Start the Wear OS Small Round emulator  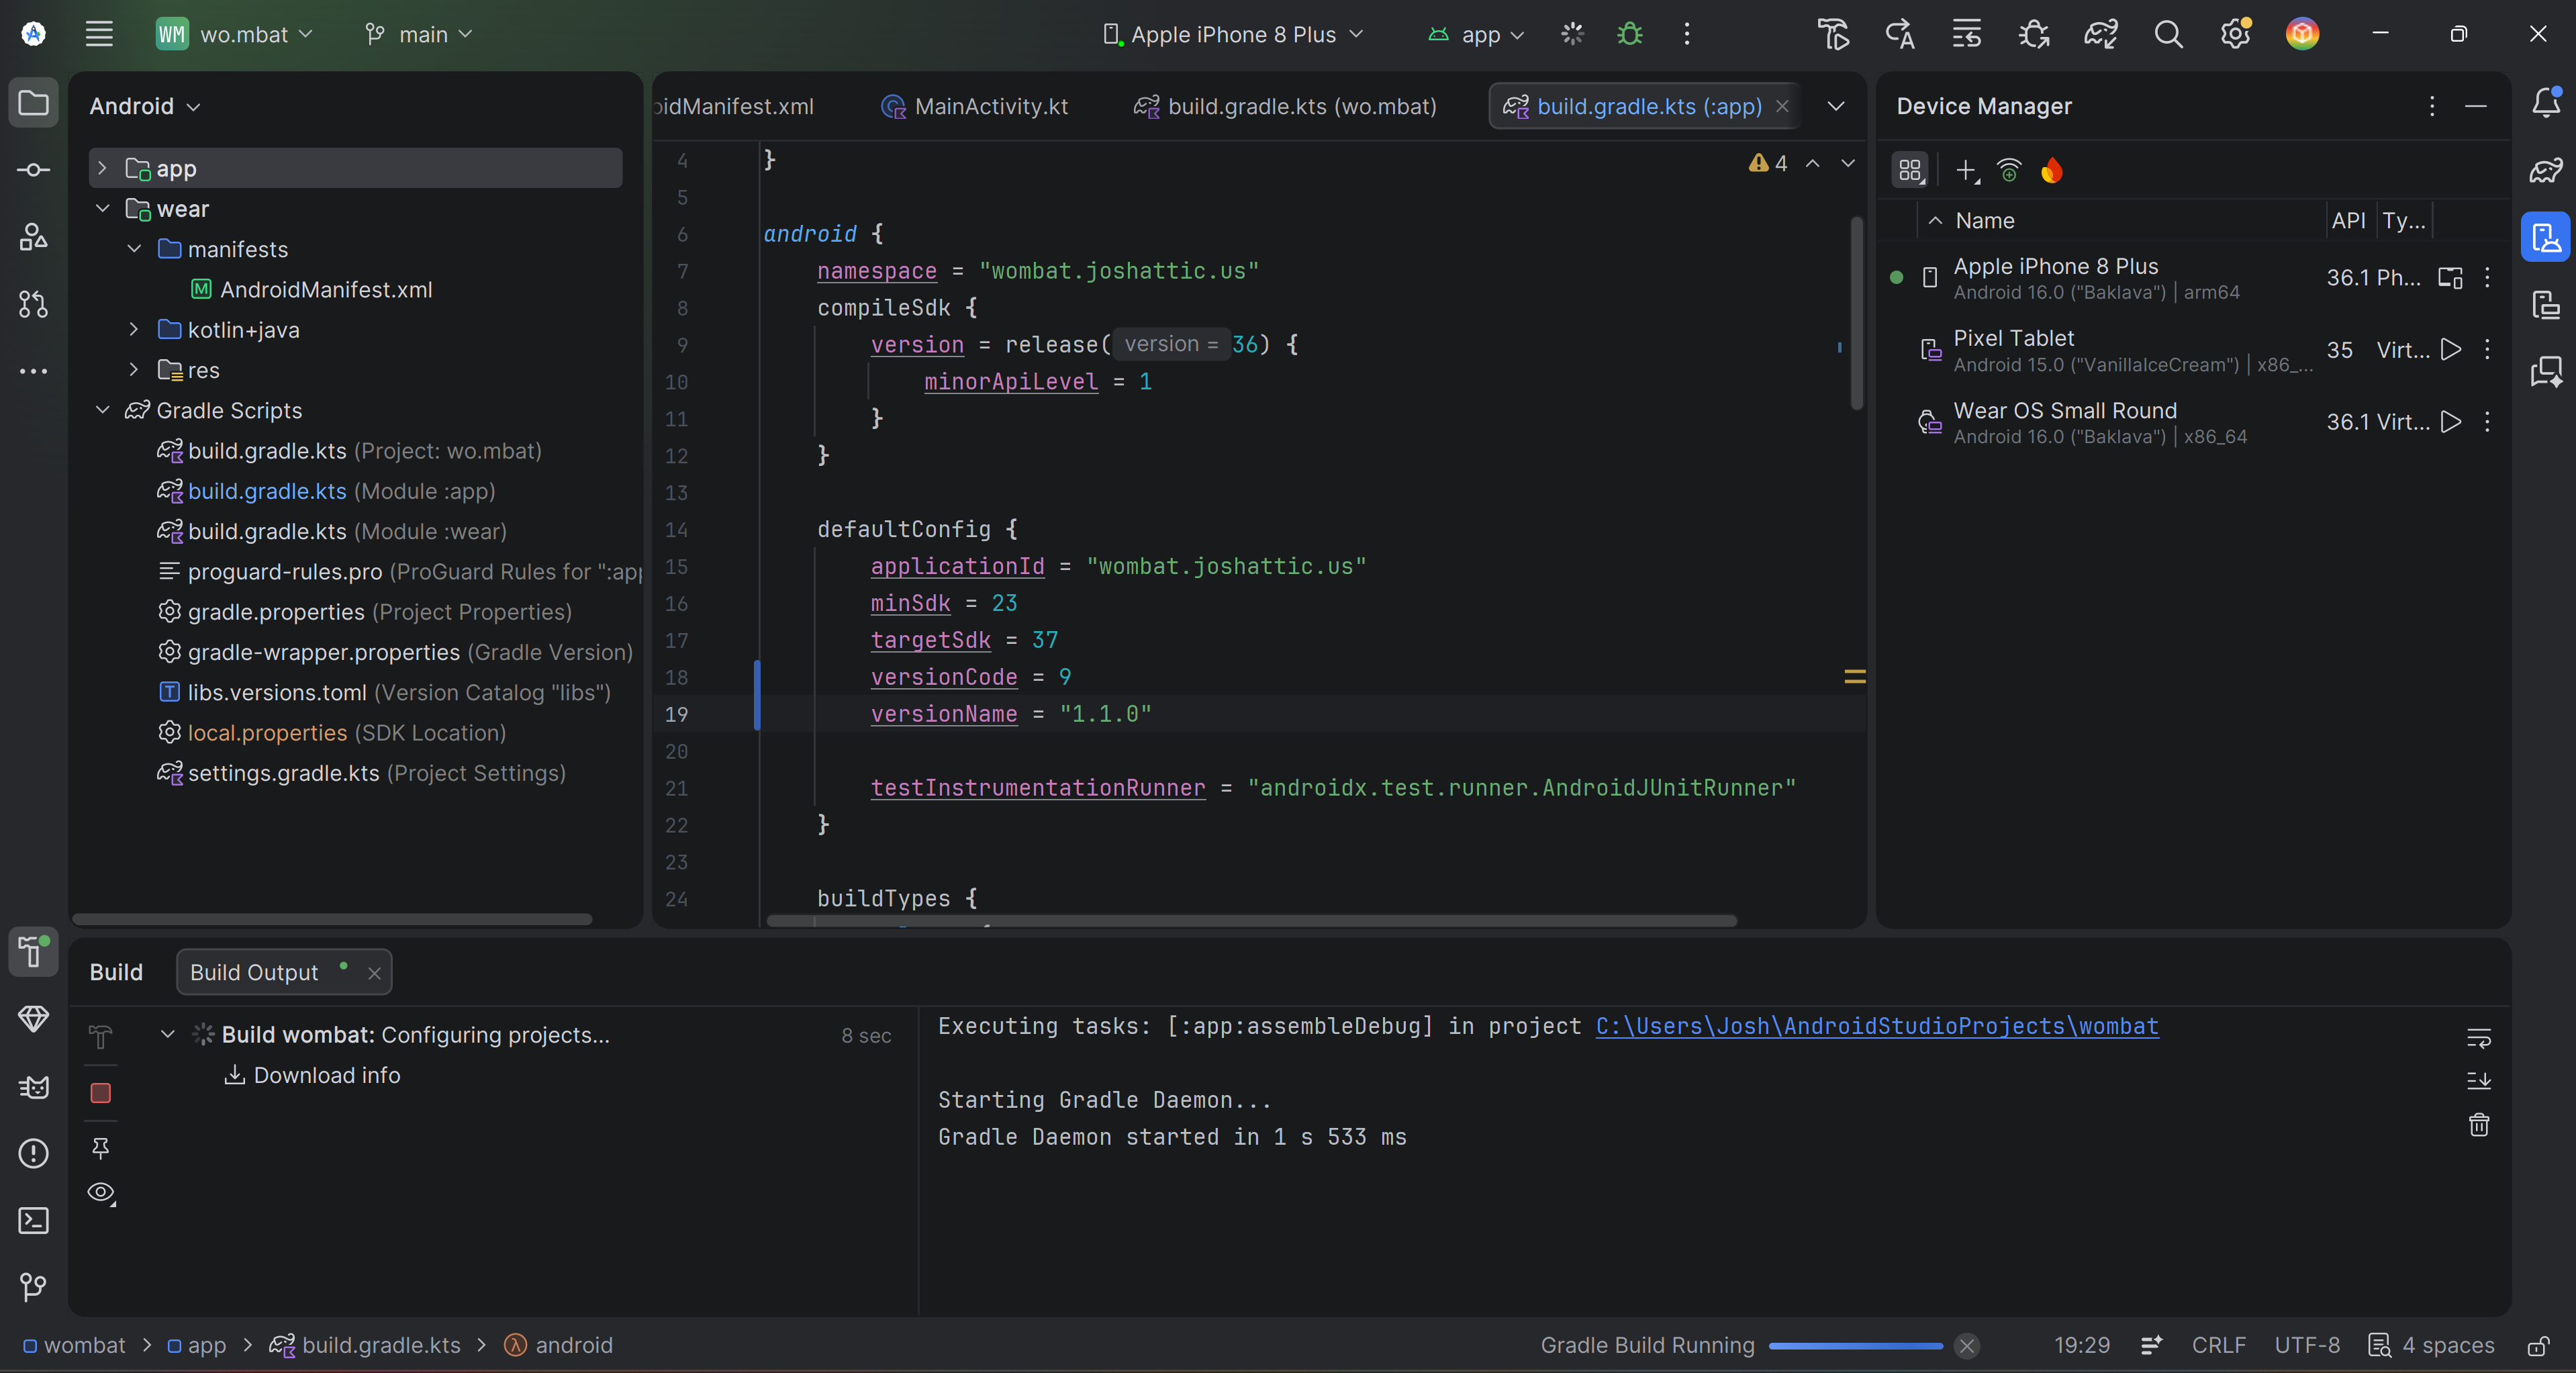click(x=2450, y=421)
